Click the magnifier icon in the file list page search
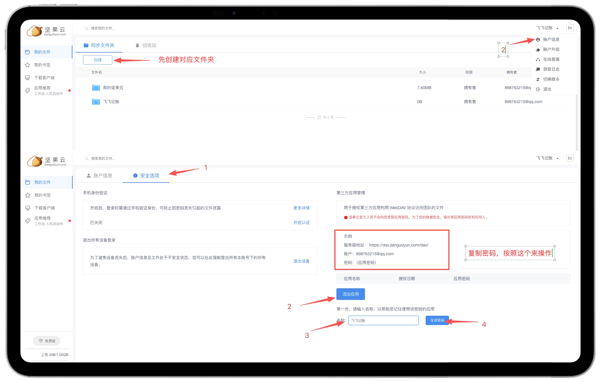 87,28
